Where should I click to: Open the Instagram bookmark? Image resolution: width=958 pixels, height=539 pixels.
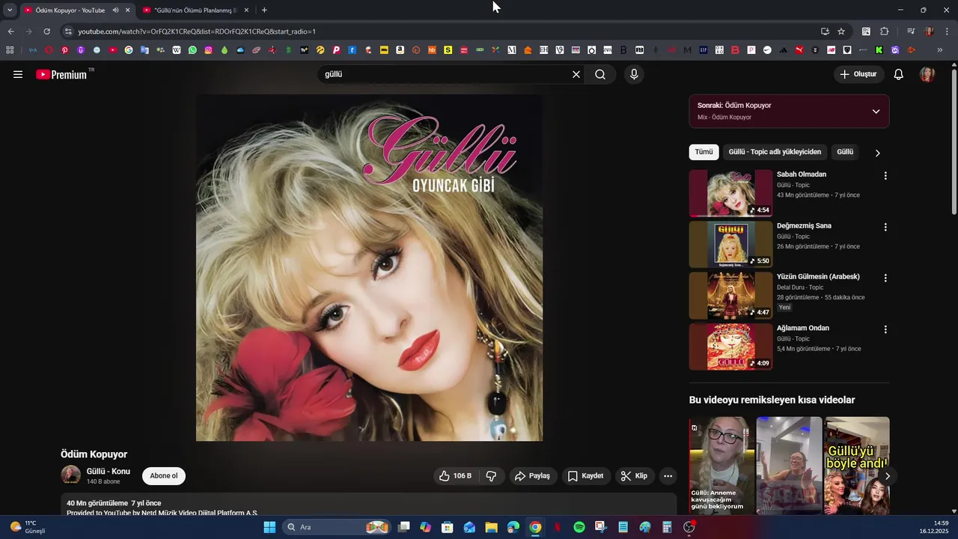pos(209,50)
